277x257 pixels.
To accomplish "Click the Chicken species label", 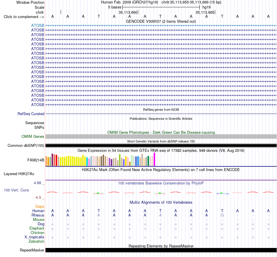I will coord(37,233).
